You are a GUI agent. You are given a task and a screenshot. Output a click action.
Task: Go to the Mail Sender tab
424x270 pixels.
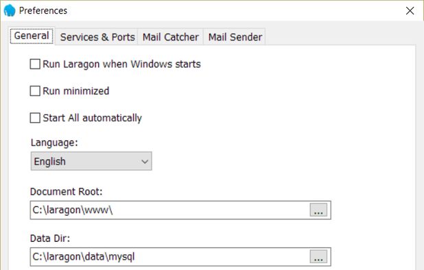235,37
